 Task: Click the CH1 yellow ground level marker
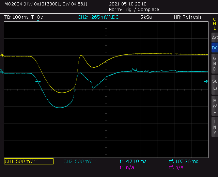pyautogui.click(x=2, y=54)
